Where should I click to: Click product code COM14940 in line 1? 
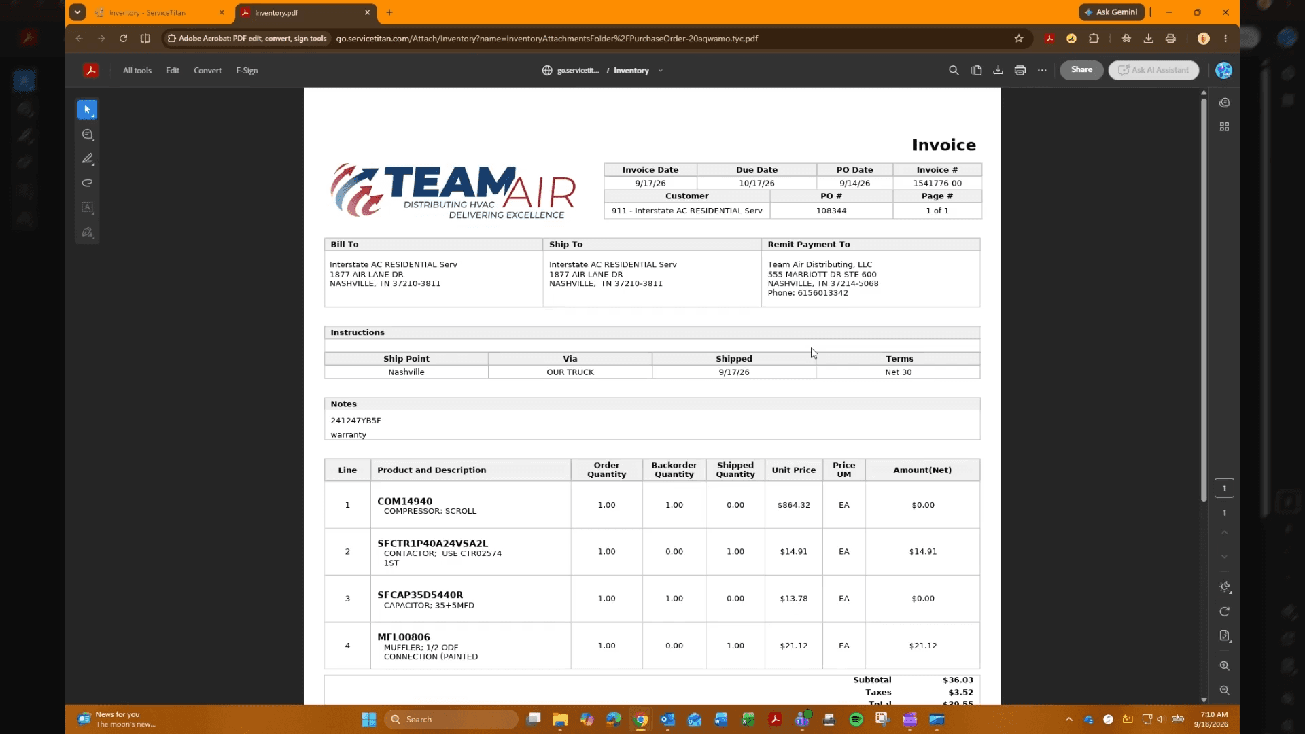click(404, 501)
